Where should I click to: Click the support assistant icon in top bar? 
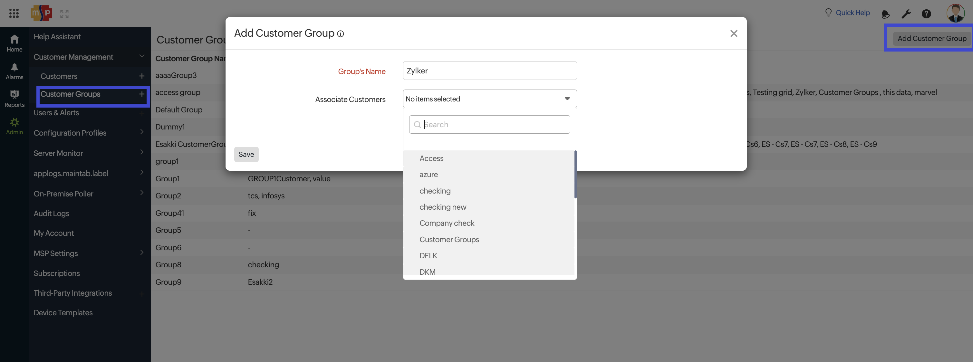pos(885,14)
